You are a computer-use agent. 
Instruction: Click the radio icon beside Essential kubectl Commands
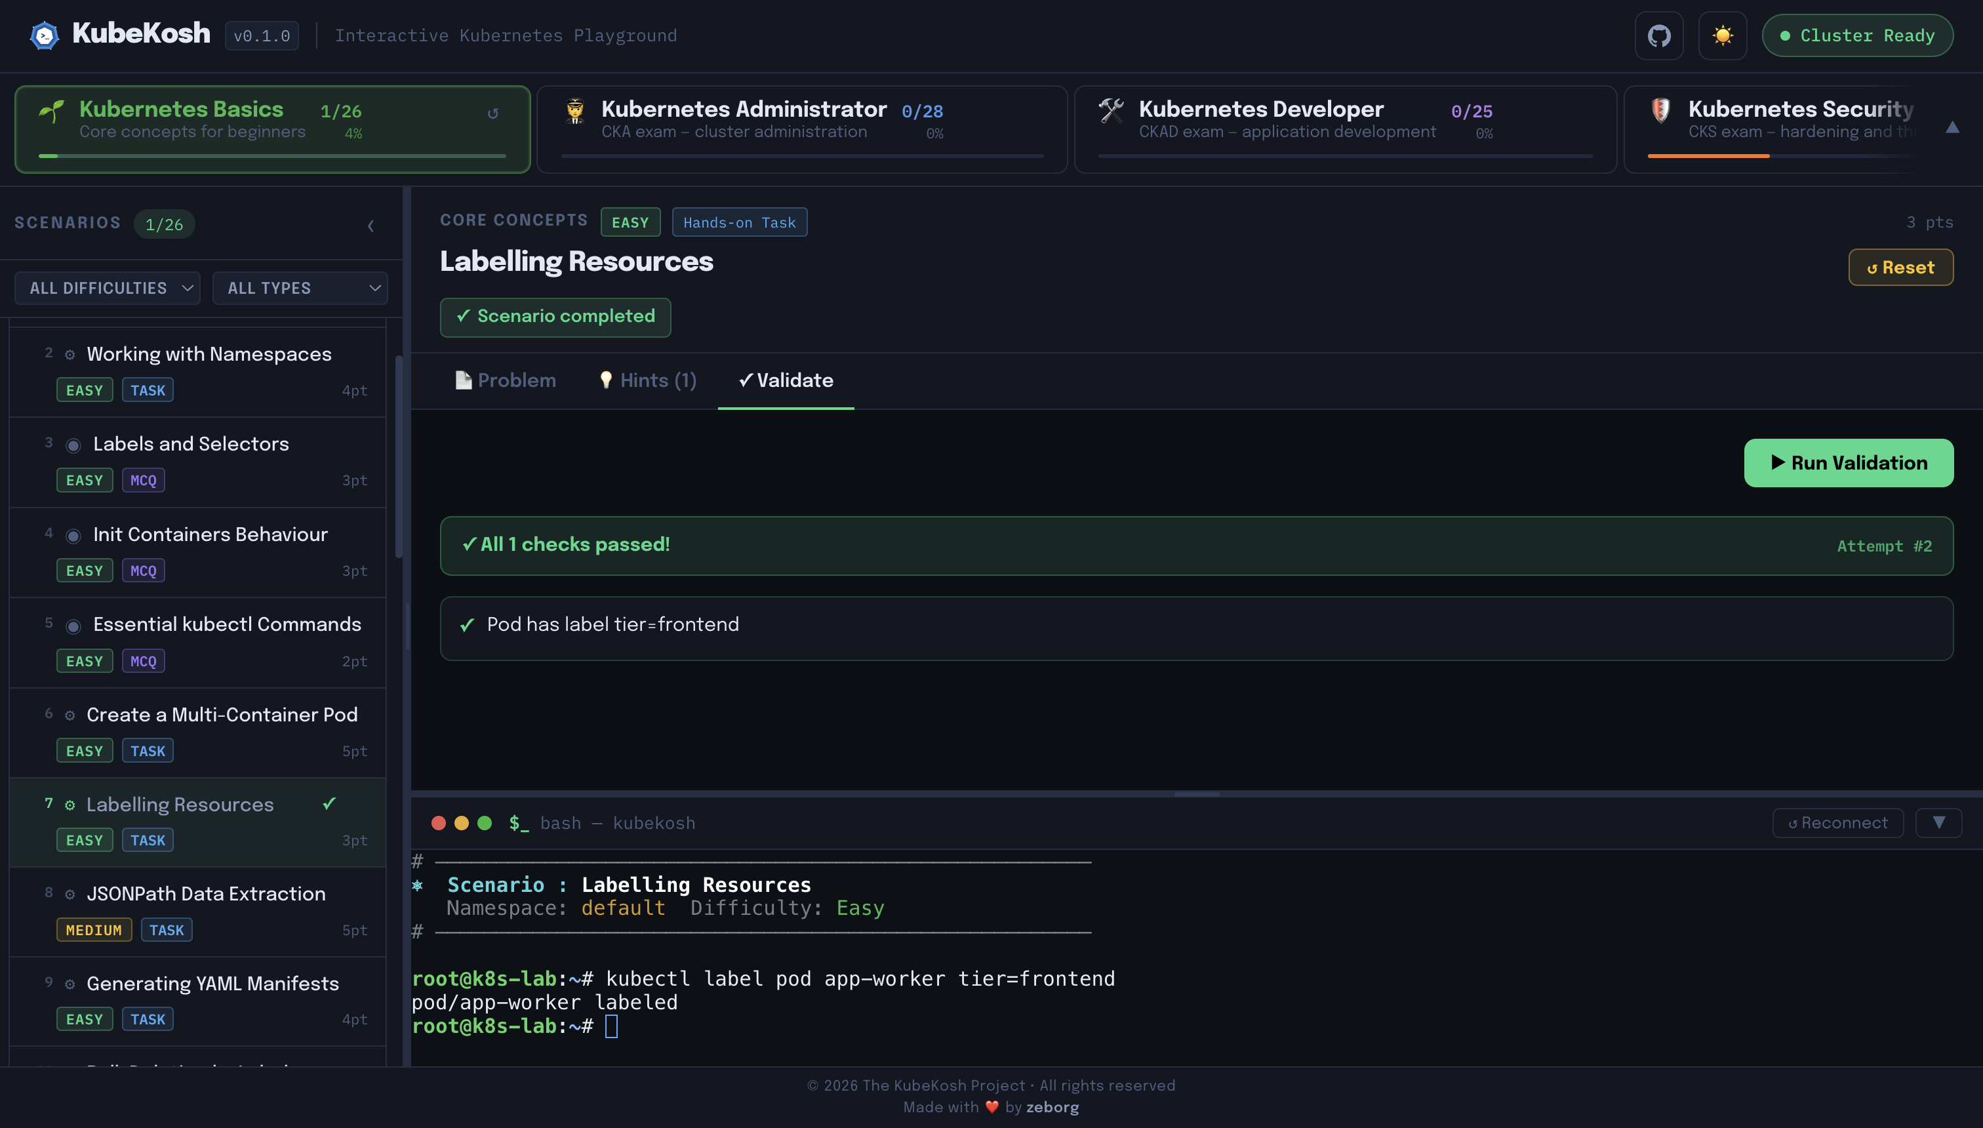coord(73,626)
